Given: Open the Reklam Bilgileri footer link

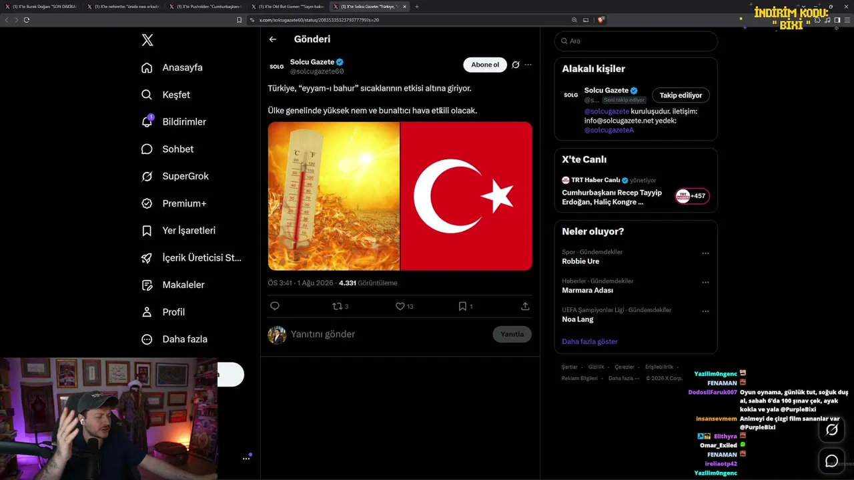Looking at the screenshot, I should (x=580, y=379).
